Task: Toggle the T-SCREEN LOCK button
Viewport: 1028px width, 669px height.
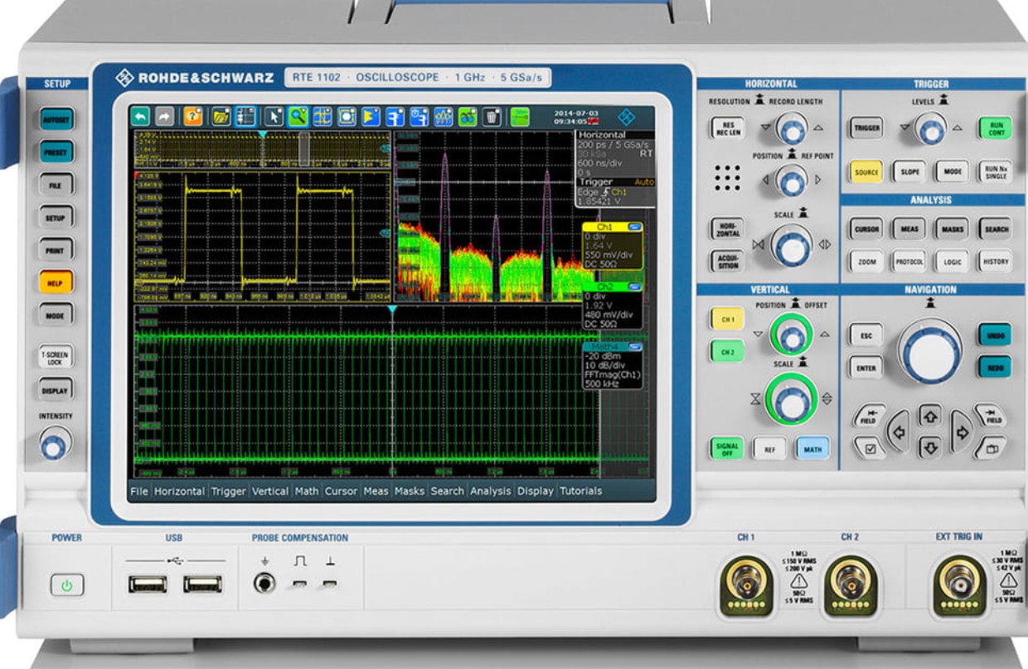Action: (55, 357)
